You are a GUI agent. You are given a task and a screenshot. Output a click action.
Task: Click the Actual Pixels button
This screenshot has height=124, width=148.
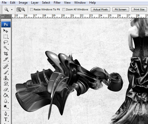pos(100,10)
